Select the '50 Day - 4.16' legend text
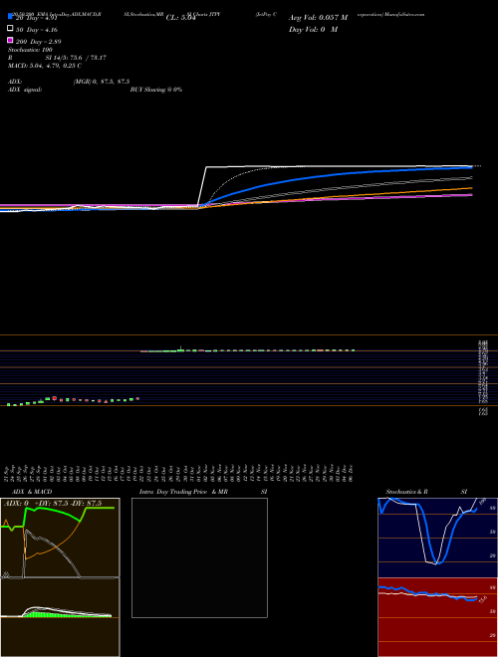Screen dimensions: 498x657 (37, 30)
